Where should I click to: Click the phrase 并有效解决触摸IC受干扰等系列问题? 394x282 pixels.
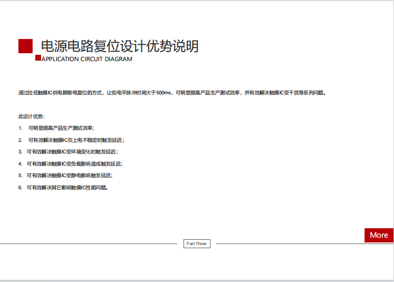click(x=285, y=93)
